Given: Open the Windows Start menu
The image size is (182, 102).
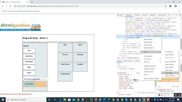Looking at the screenshot, I should point(3,99).
